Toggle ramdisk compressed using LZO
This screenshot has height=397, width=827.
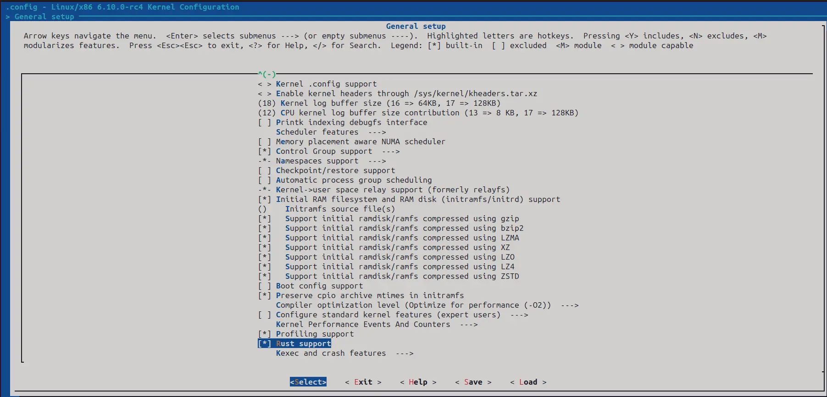386,257
